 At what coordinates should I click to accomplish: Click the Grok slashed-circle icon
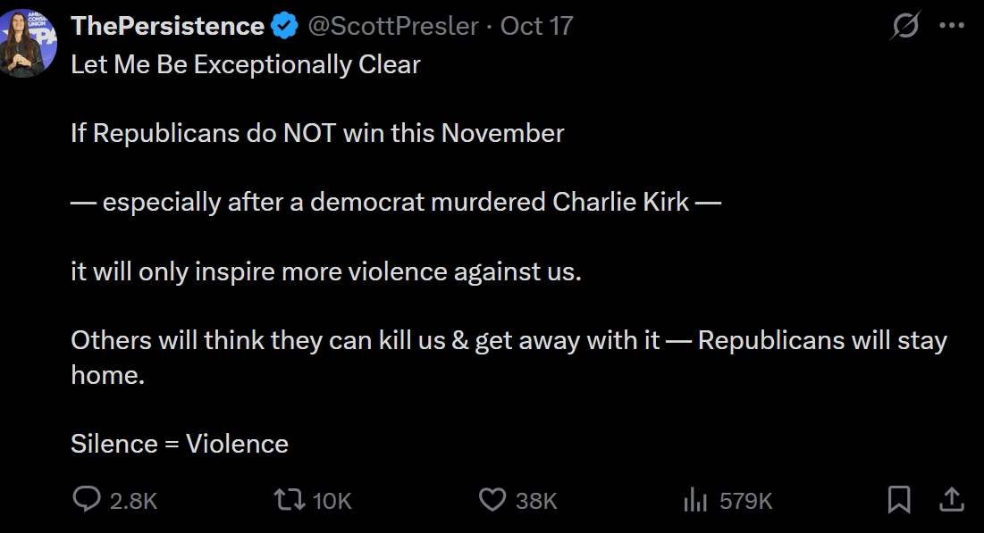[905, 27]
